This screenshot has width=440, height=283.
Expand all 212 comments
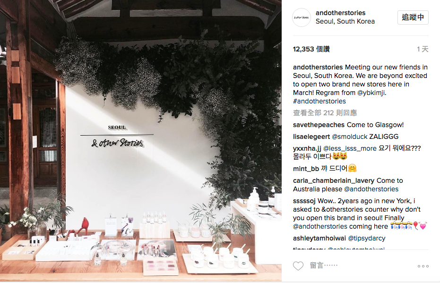pyautogui.click(x=325, y=113)
